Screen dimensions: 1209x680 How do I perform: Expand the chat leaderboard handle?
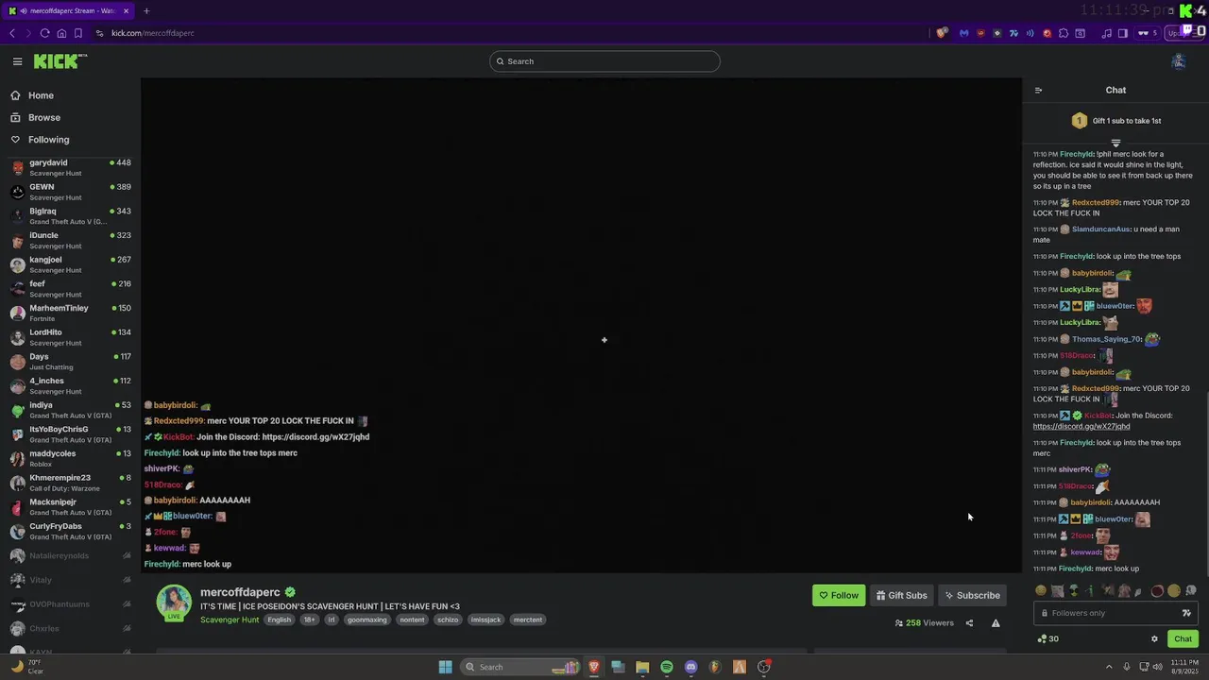point(1115,144)
